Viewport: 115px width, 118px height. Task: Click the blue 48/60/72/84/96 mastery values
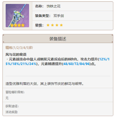77,64
